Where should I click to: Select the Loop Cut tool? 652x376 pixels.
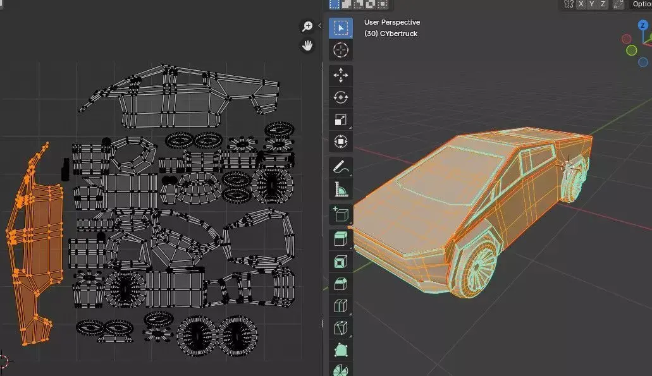click(x=341, y=306)
